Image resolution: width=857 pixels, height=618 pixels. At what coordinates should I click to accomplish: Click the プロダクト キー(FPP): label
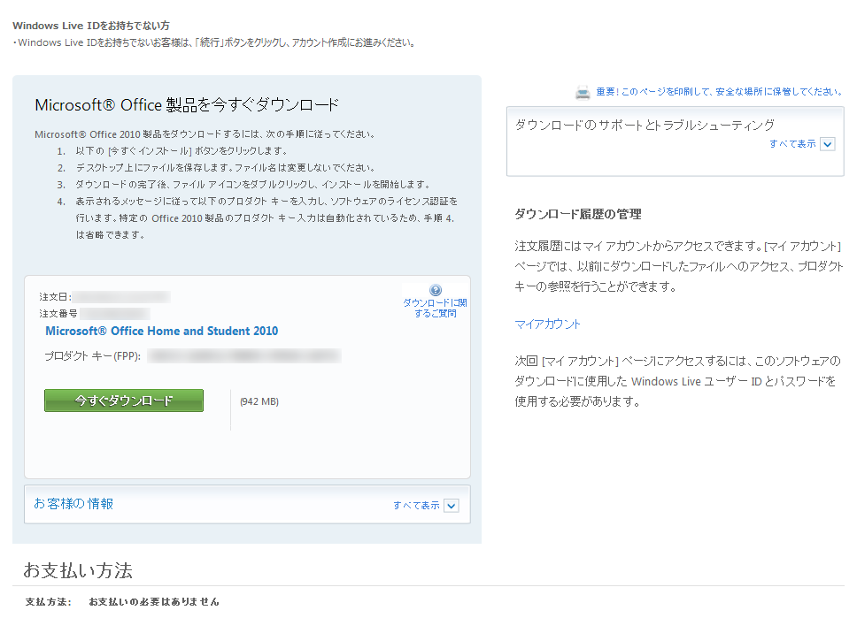[92, 356]
